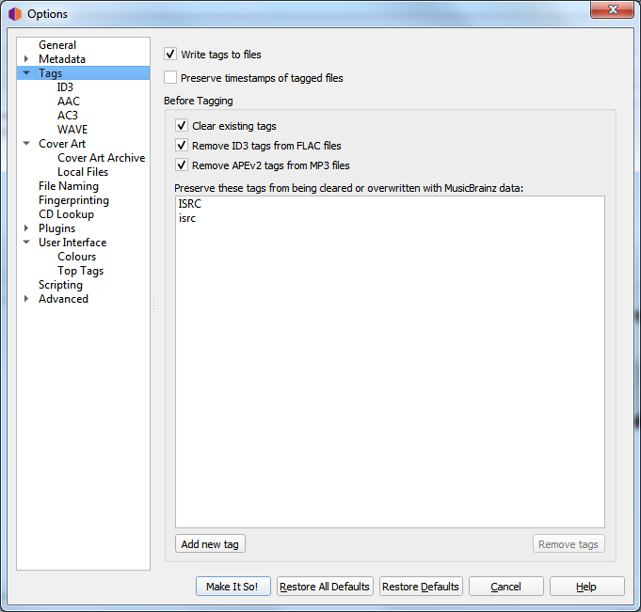Select Cover Art options page
This screenshot has height=612, width=641.
click(62, 144)
